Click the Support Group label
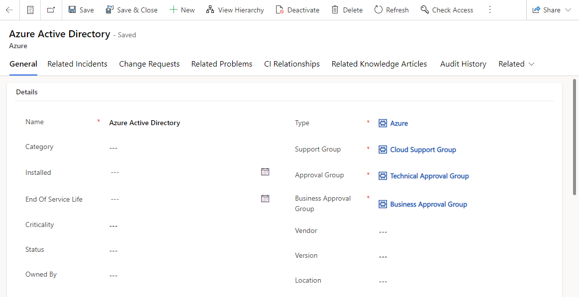579x297 pixels. (x=317, y=149)
